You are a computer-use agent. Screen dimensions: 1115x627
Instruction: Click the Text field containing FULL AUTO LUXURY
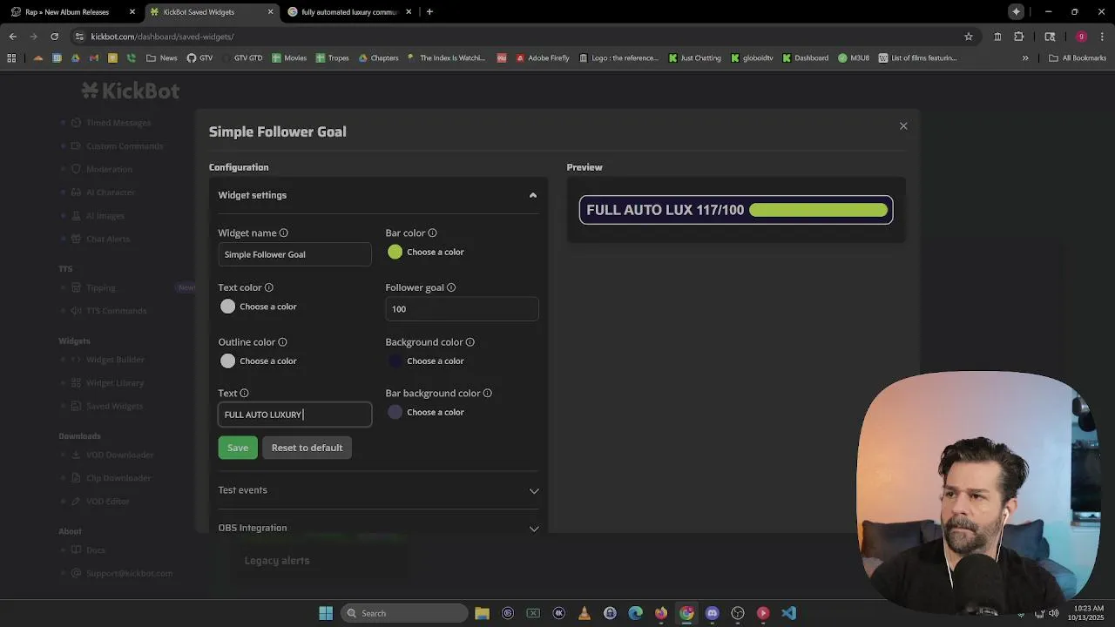(294, 415)
